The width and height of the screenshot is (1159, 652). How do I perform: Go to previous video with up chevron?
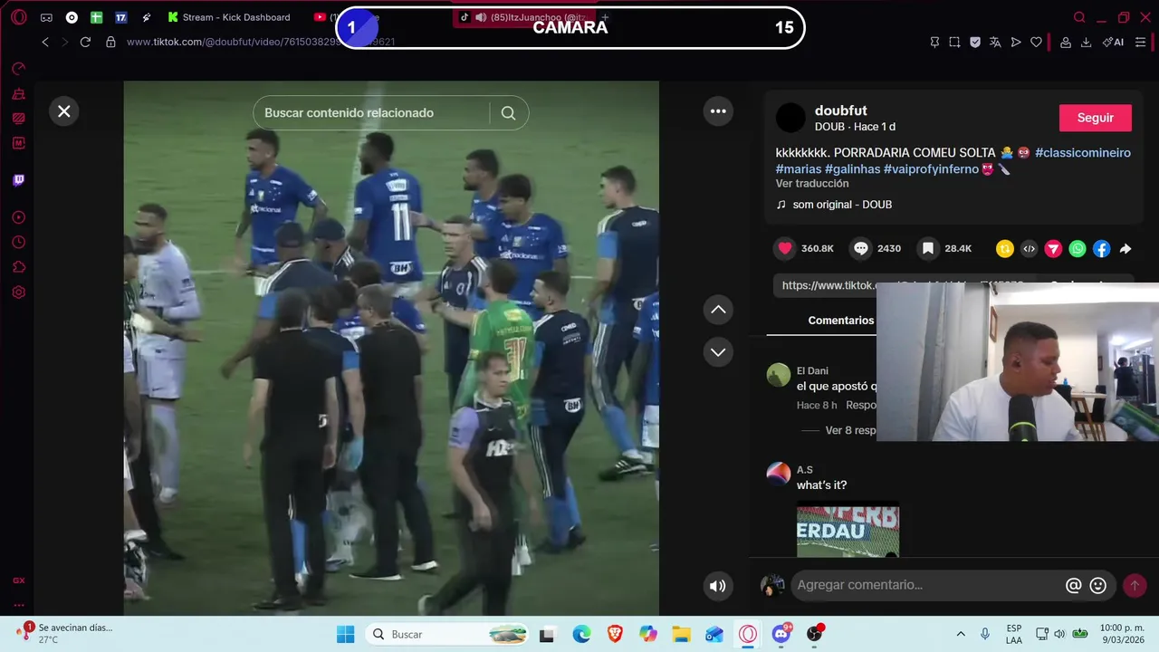point(718,310)
